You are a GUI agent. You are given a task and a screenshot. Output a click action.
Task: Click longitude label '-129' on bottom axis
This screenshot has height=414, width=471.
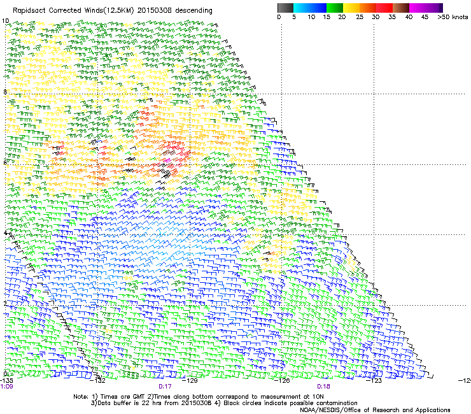[x=190, y=381]
